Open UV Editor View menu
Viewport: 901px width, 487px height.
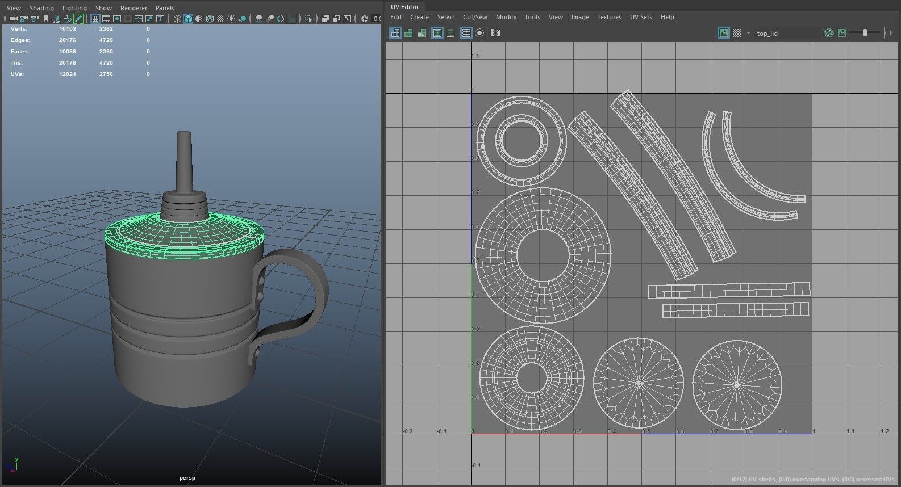point(556,17)
